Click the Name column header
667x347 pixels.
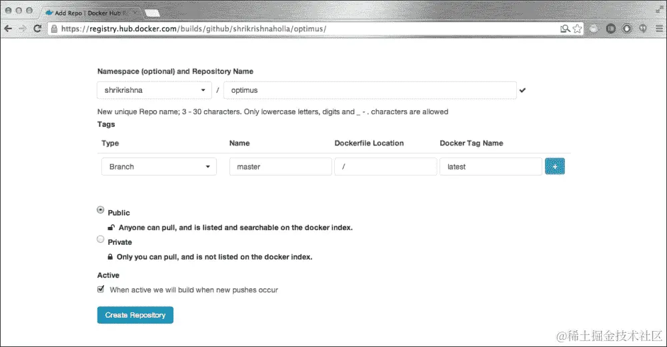pos(239,143)
